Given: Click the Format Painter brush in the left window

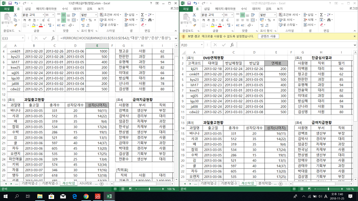Looking at the screenshot, I should 15,25.
